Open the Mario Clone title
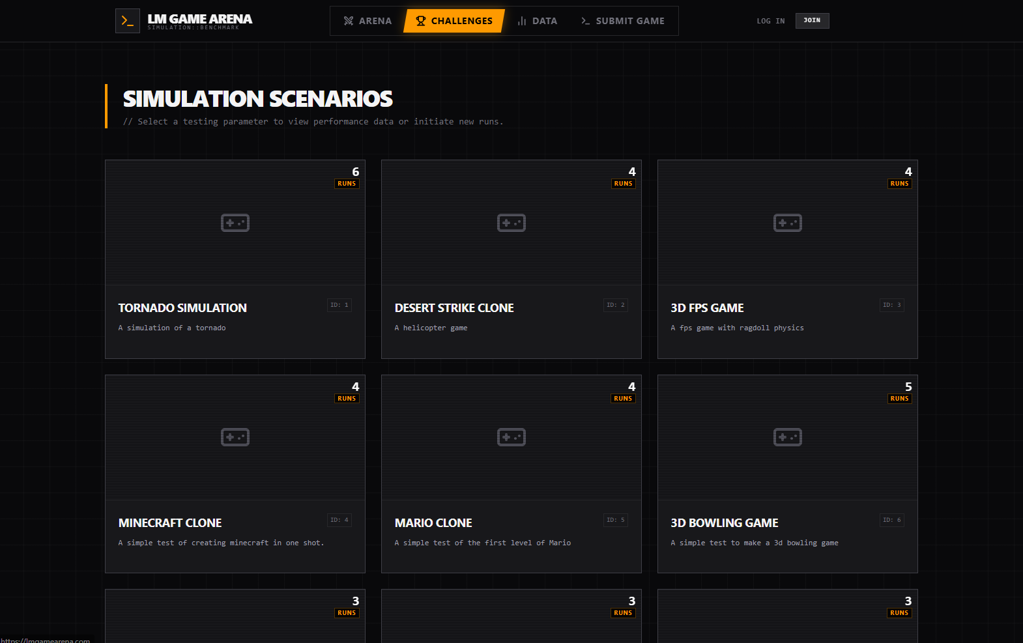 433,522
